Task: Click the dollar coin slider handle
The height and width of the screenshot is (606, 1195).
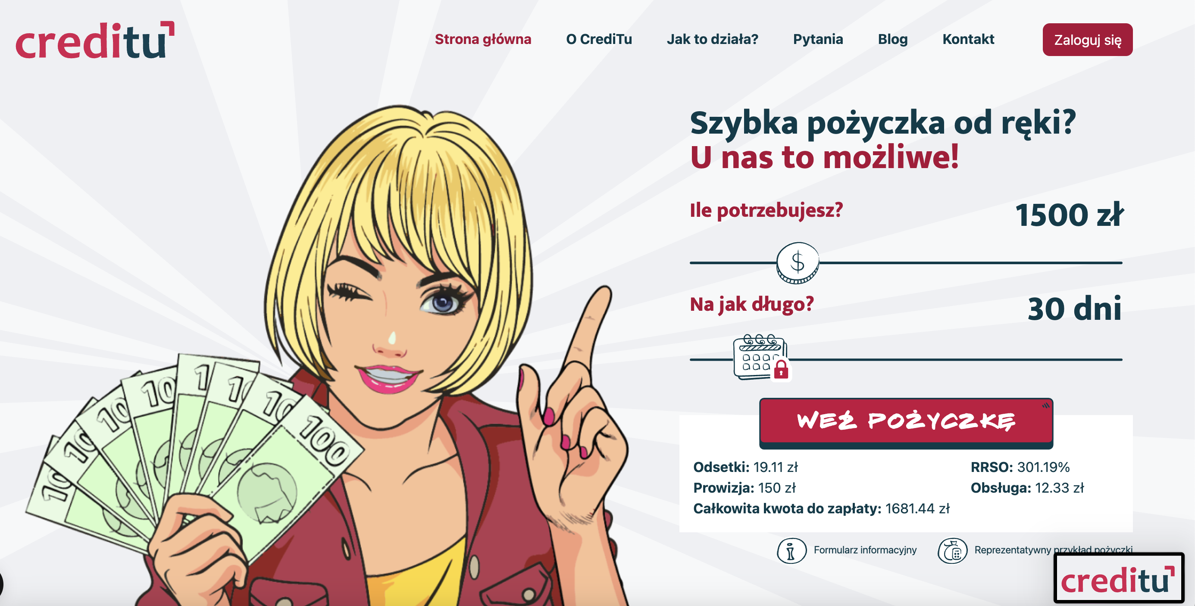Action: pos(798,263)
